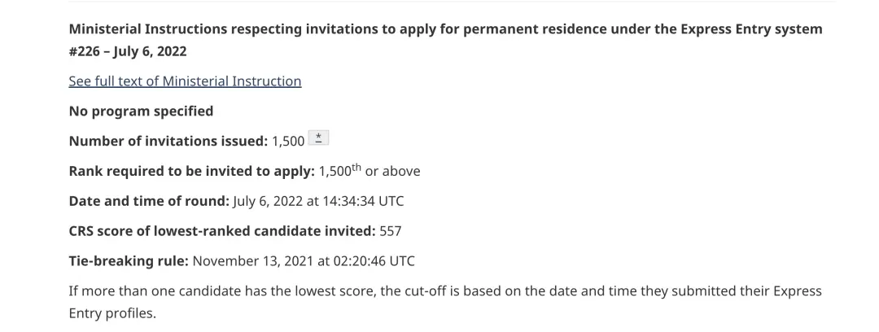This screenshot has width=879, height=332.
Task: Click the asterisk footnote icon beside 1,500
Action: click(319, 138)
